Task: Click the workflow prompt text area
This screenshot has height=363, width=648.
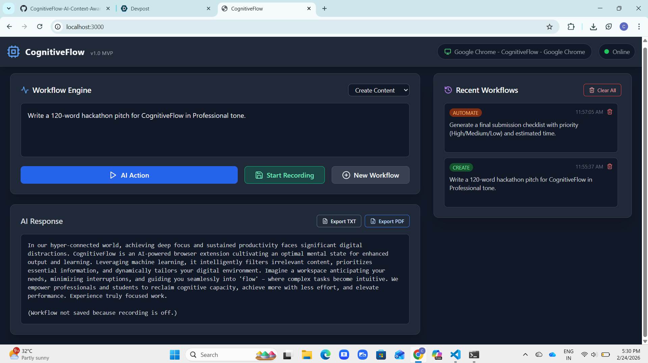Action: click(215, 130)
